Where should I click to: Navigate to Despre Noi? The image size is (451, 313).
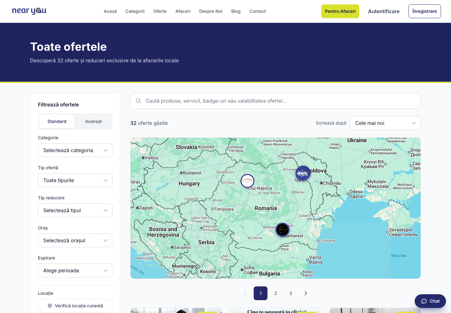211,11
